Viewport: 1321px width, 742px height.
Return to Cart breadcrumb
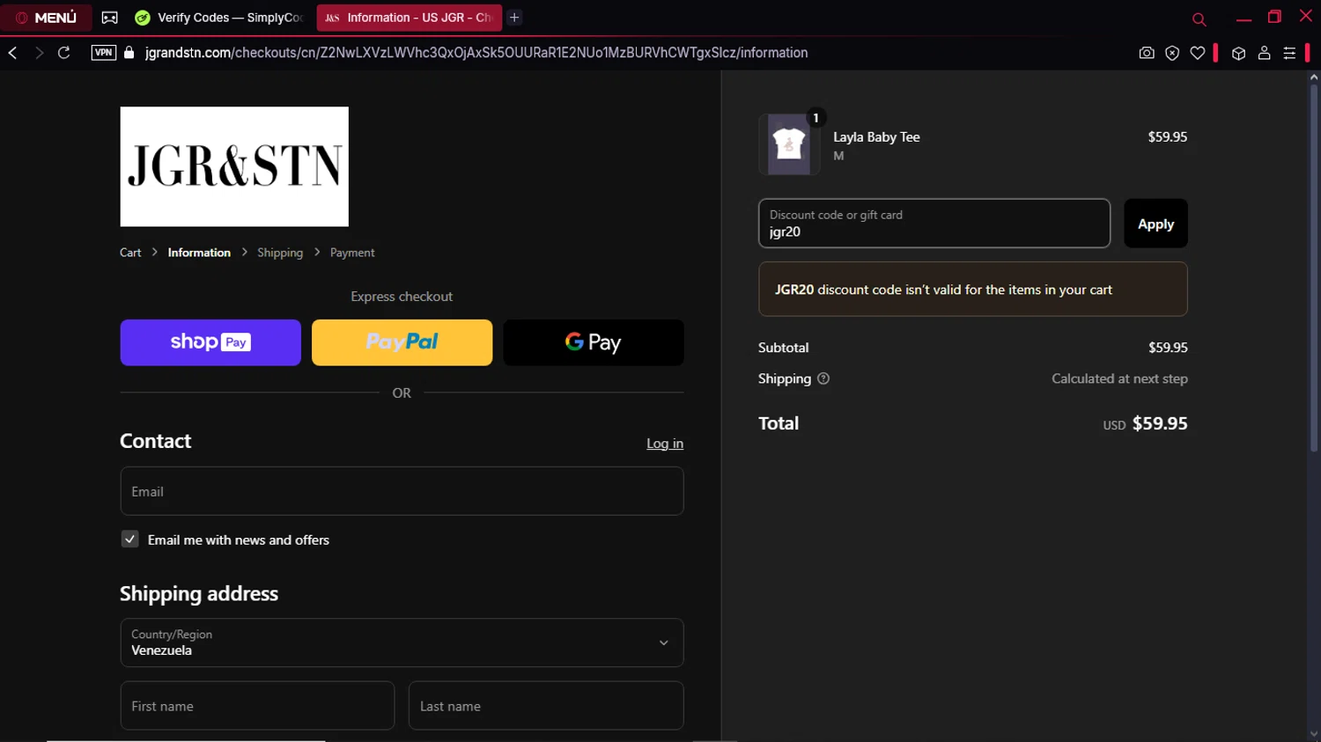130,253
